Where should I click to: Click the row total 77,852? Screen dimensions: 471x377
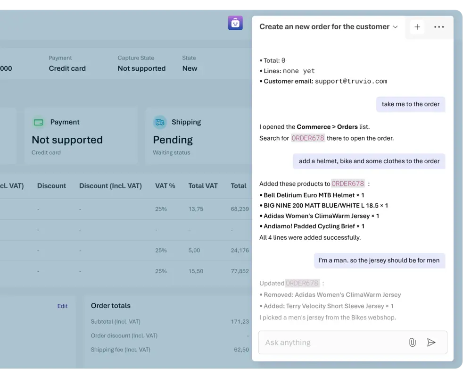pos(240,271)
